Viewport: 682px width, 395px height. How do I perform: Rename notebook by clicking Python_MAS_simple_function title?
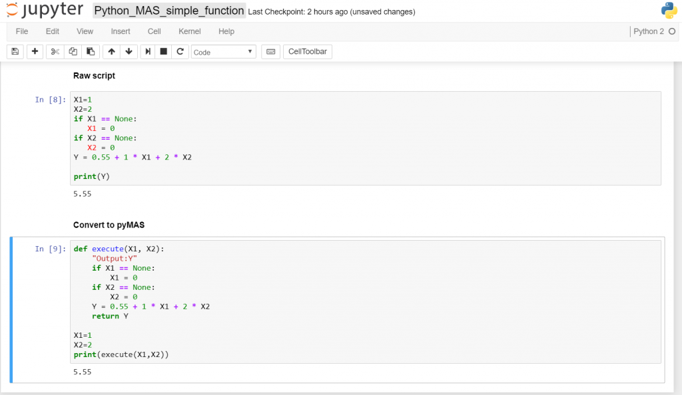(166, 11)
